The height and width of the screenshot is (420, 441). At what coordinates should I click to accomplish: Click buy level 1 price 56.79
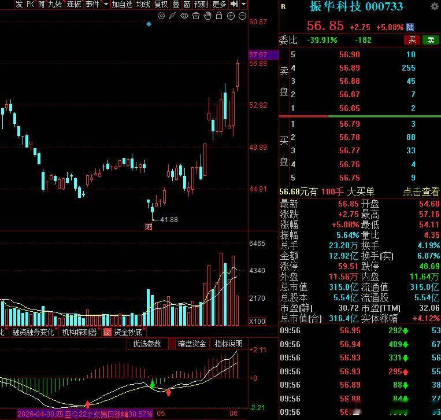pyautogui.click(x=349, y=124)
